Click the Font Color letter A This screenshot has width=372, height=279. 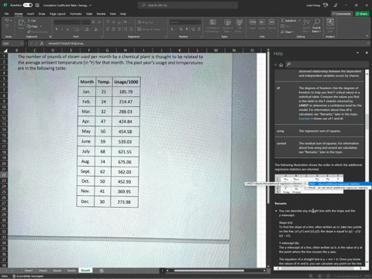click(x=96, y=29)
